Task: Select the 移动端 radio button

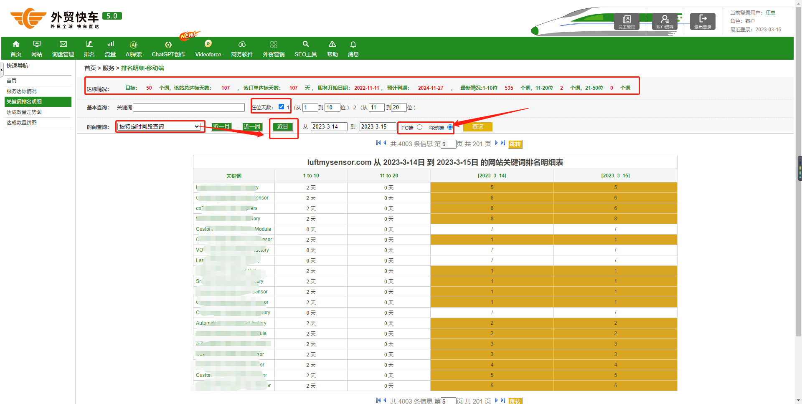Action: pos(450,127)
